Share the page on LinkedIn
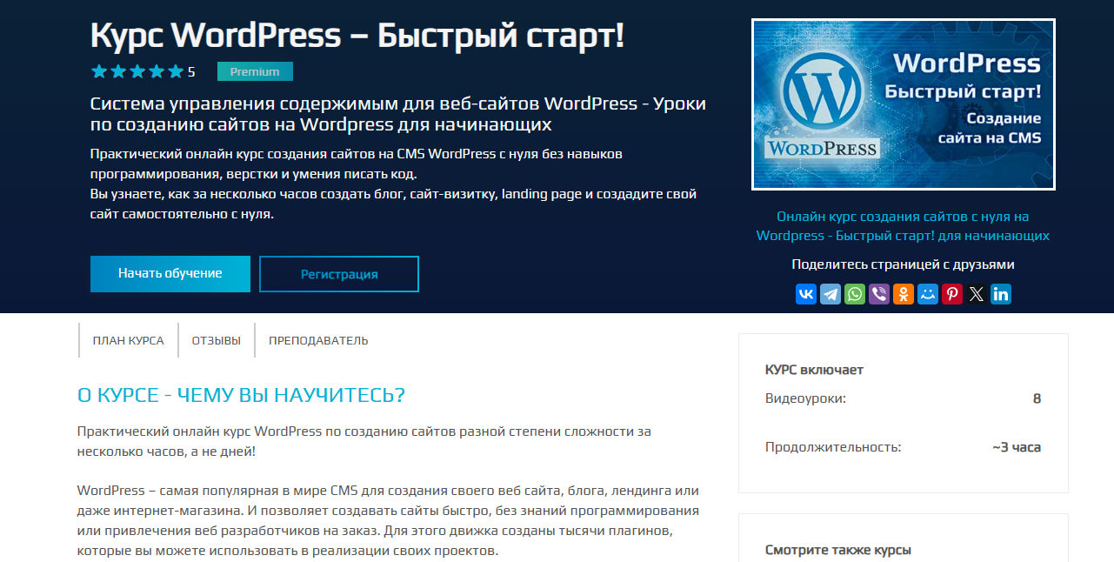 click(1001, 294)
